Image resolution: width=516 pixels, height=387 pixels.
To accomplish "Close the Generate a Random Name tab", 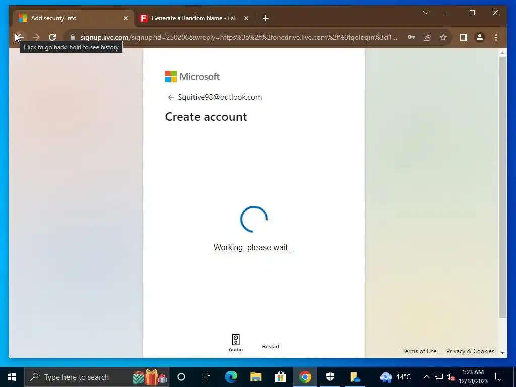I will (x=246, y=18).
